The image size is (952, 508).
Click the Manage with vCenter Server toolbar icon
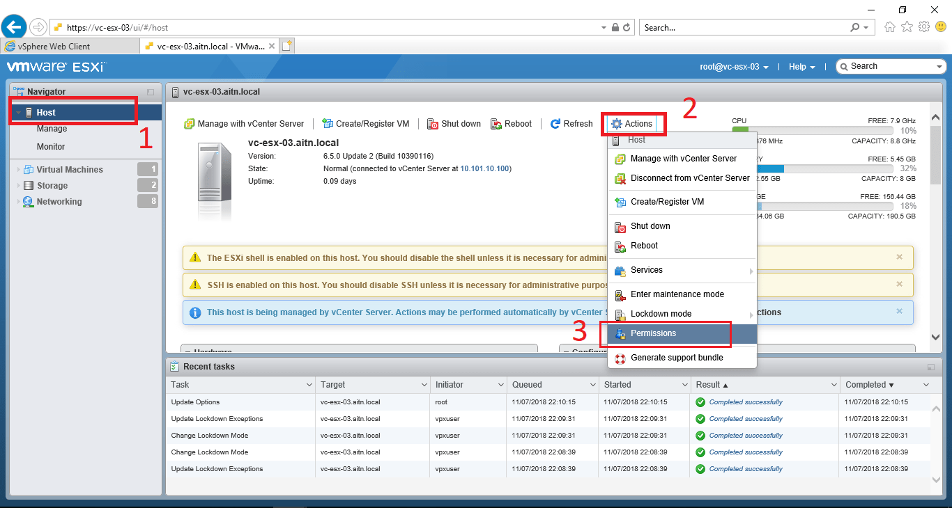point(189,124)
